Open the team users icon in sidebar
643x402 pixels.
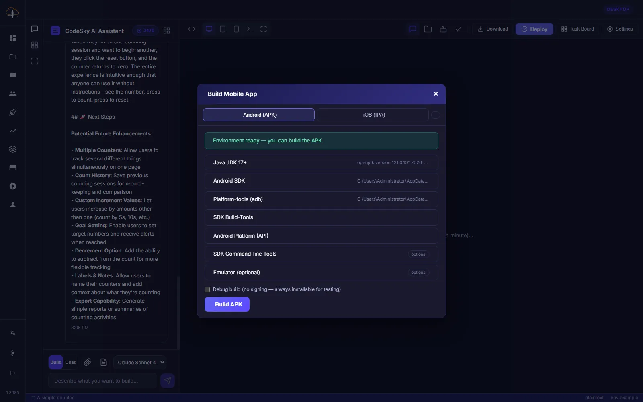[13, 94]
